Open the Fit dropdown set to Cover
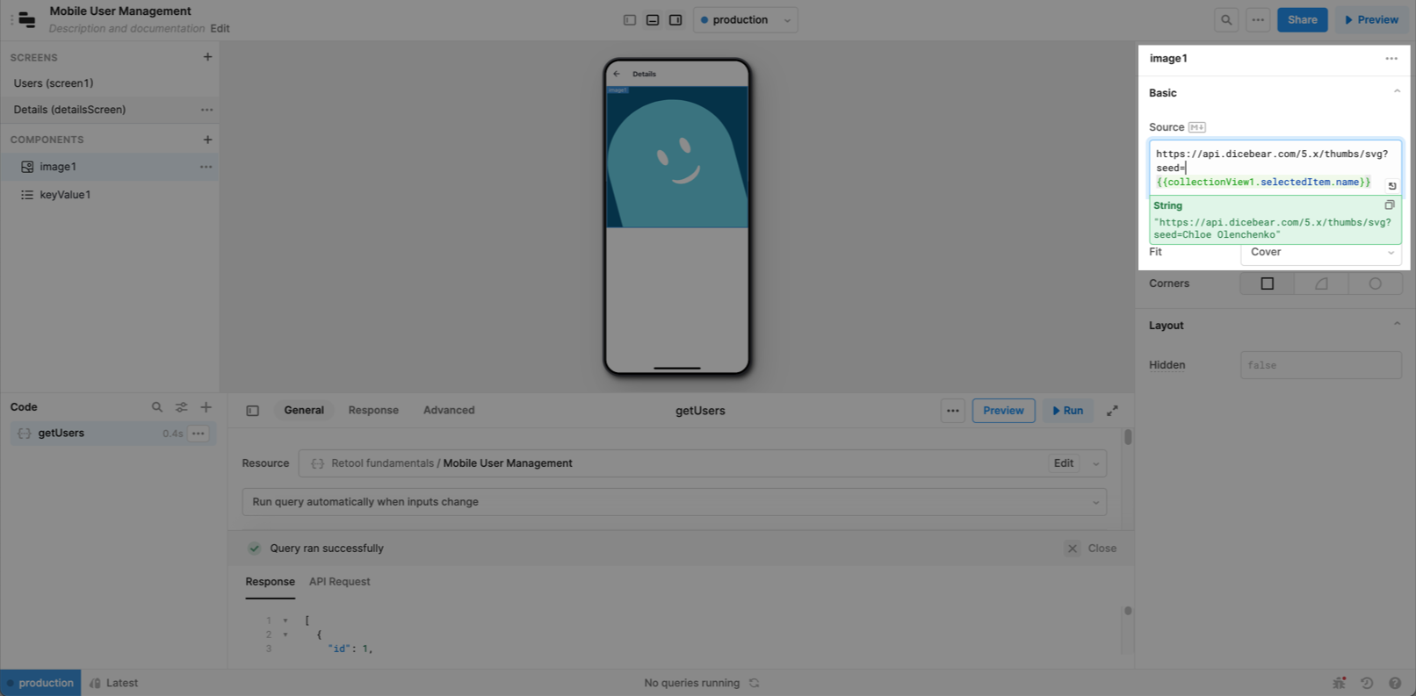Viewport: 1416px width, 696px height. pyautogui.click(x=1320, y=253)
